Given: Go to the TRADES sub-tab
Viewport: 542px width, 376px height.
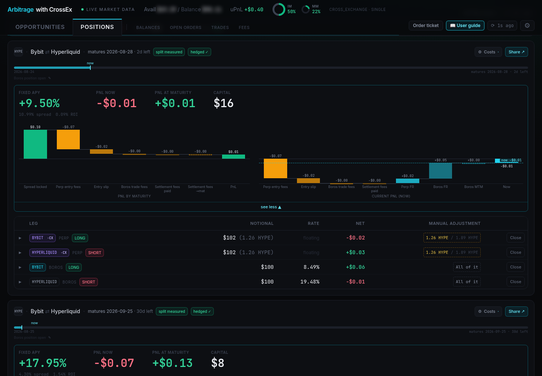Looking at the screenshot, I should [x=220, y=27].
